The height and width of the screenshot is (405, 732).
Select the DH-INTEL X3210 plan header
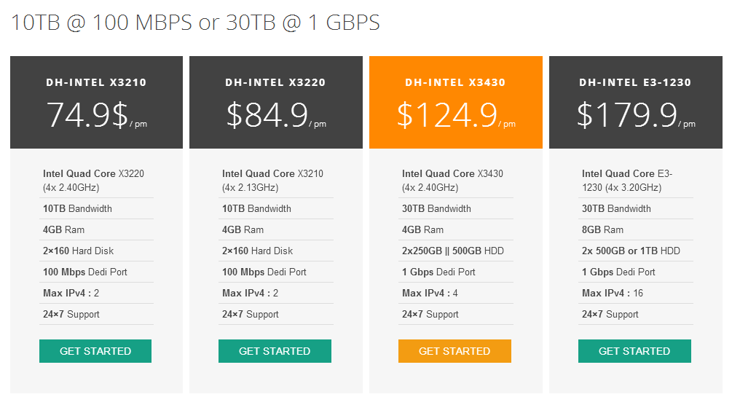coord(96,82)
